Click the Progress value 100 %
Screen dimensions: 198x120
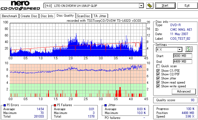coord(190,109)
